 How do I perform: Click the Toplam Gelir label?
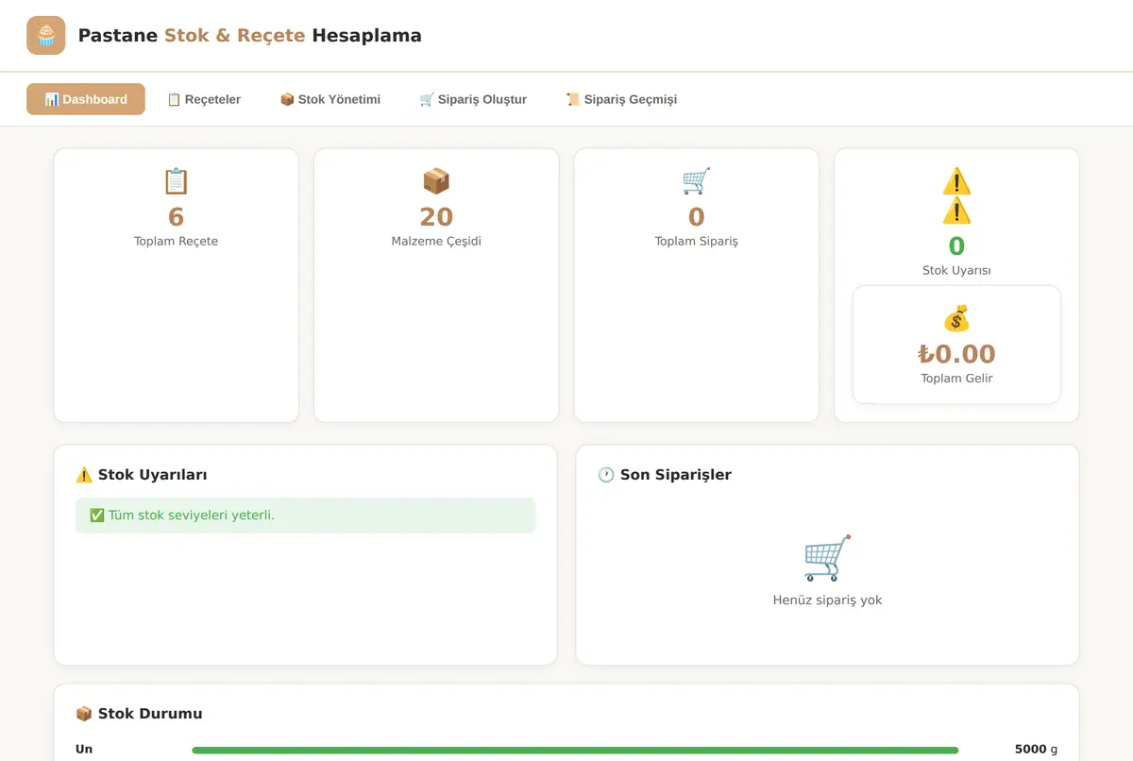(956, 379)
